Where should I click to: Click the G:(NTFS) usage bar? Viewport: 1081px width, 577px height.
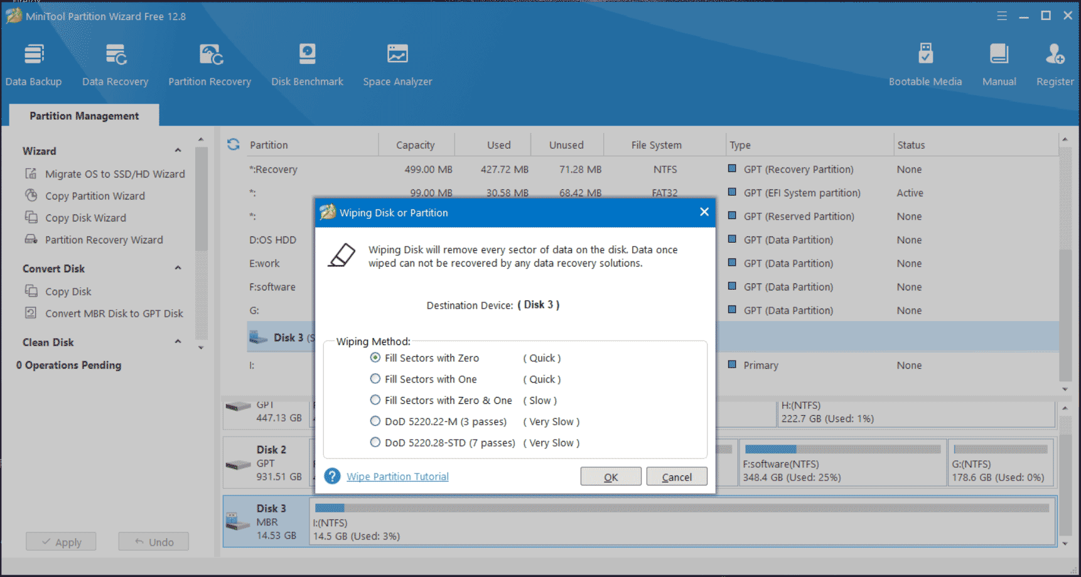pos(1001,449)
